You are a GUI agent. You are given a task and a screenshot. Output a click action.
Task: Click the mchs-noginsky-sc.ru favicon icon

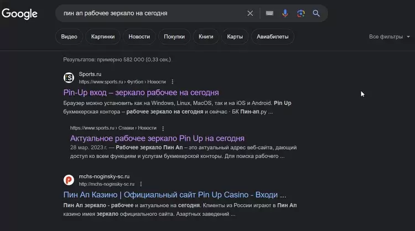click(x=69, y=180)
